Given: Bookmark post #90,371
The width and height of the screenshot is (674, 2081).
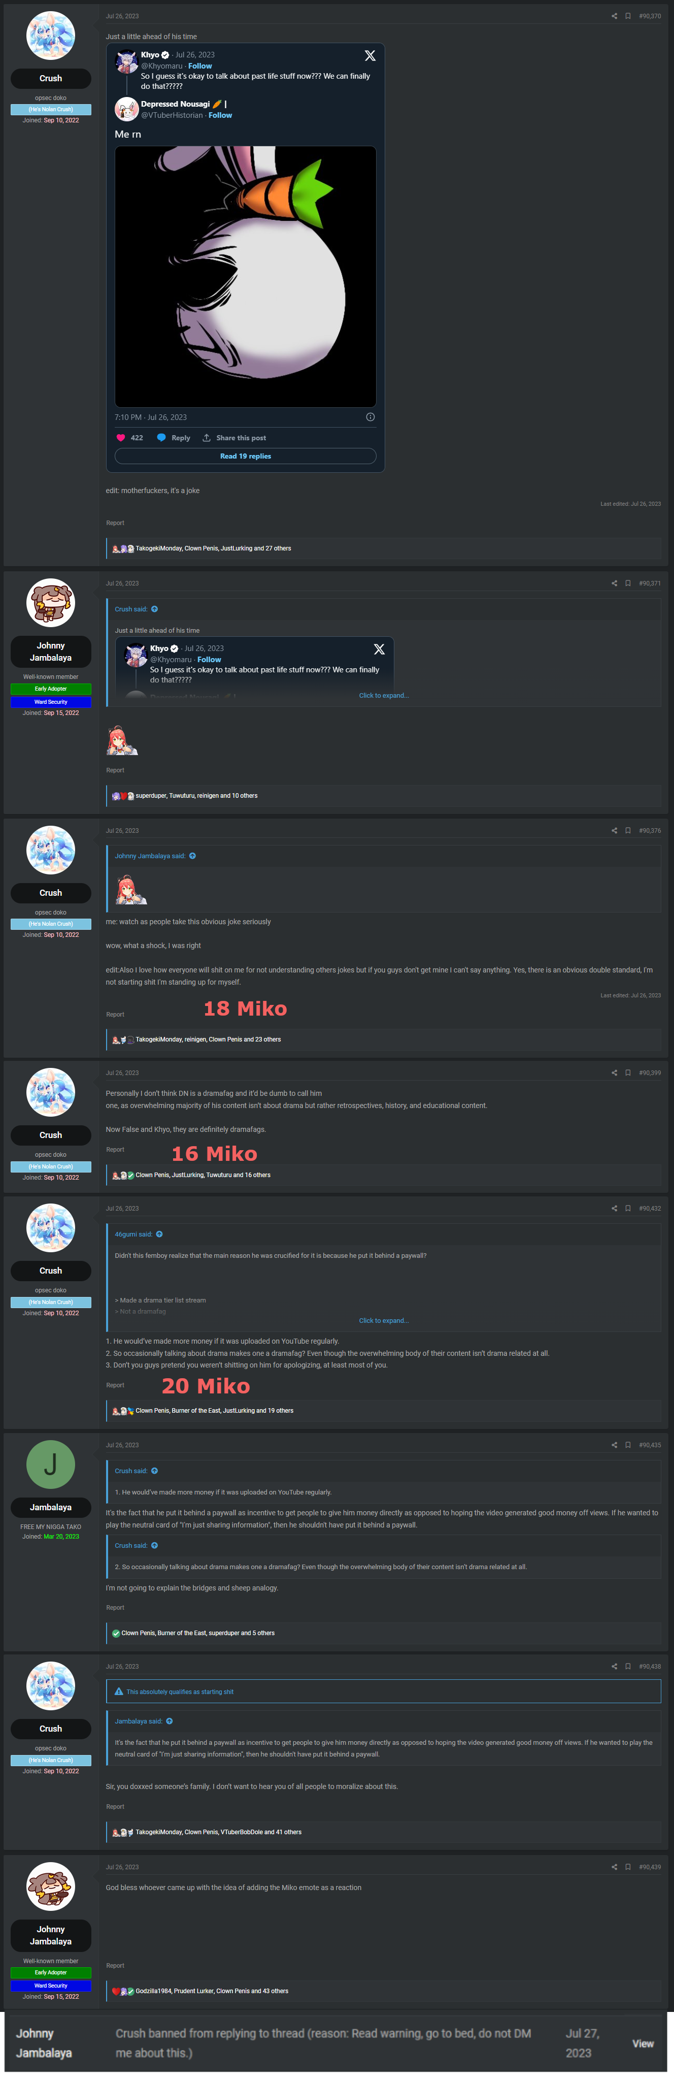Looking at the screenshot, I should pyautogui.click(x=628, y=583).
